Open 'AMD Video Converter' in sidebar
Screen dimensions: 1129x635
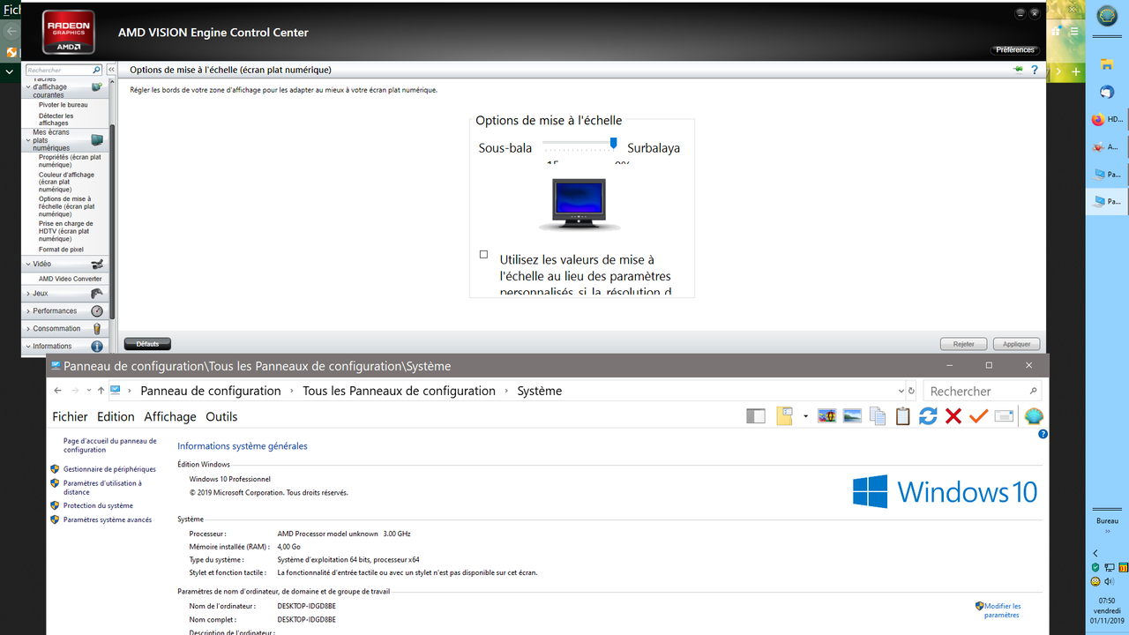(71, 279)
